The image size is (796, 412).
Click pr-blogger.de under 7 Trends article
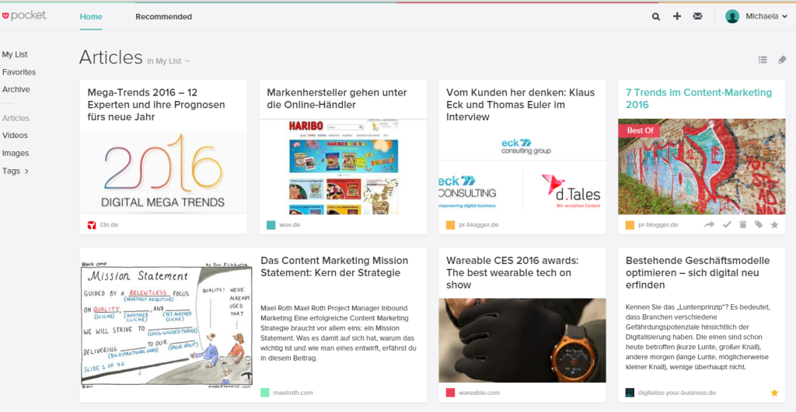click(658, 224)
